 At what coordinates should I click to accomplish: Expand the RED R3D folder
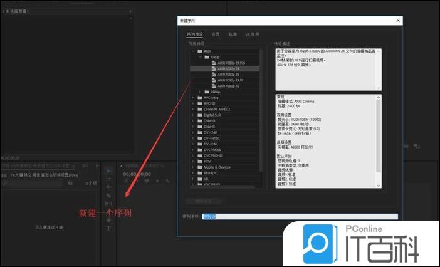pos(193,173)
